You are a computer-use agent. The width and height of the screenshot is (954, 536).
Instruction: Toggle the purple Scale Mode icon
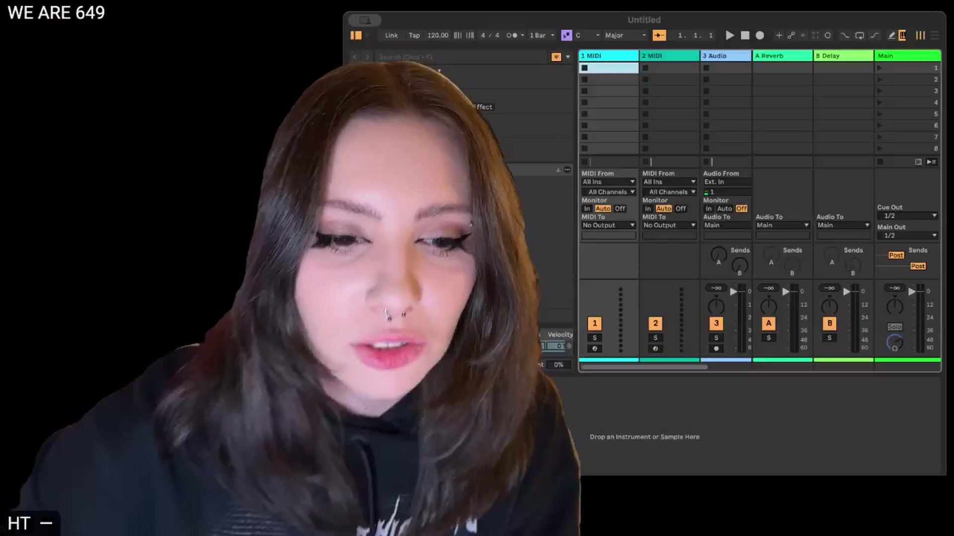click(566, 35)
